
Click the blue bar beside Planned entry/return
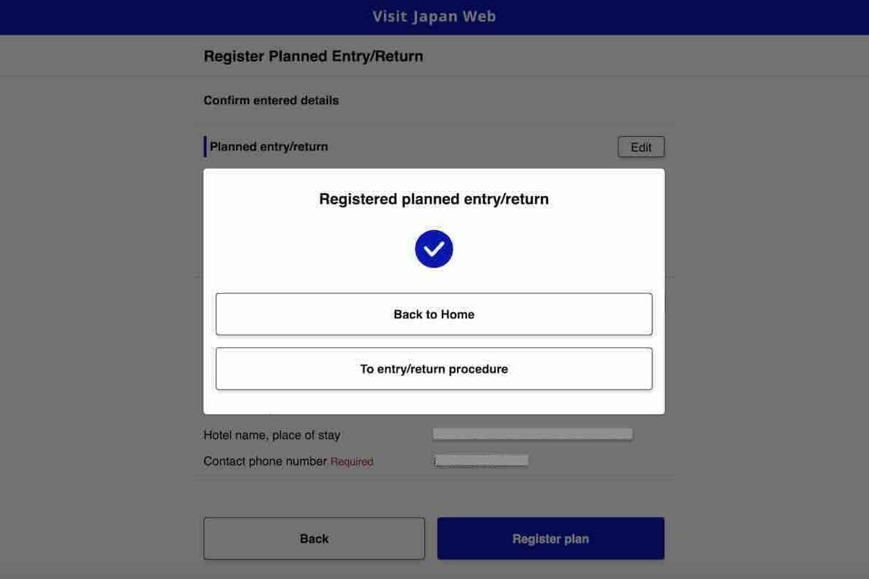click(205, 147)
